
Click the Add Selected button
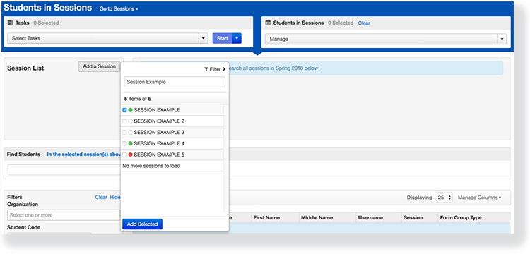coord(142,224)
